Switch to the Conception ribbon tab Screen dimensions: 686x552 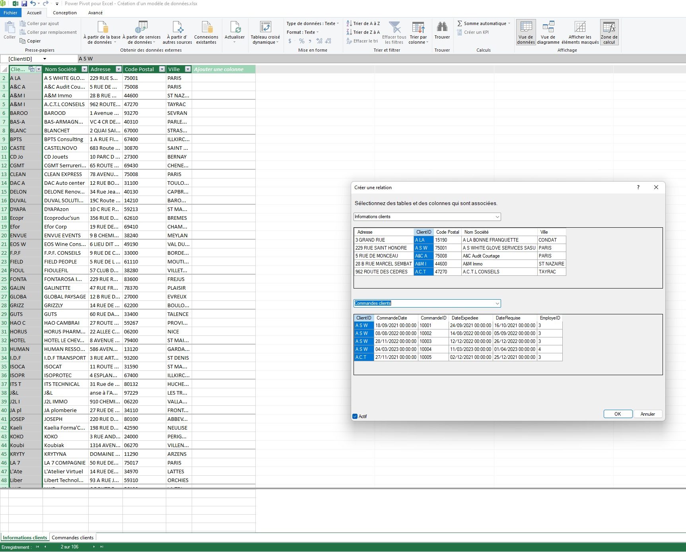point(64,12)
